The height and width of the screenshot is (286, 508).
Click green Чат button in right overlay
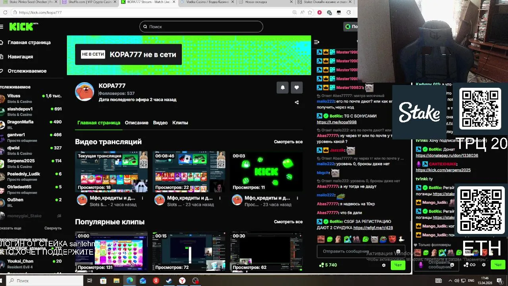498,265
